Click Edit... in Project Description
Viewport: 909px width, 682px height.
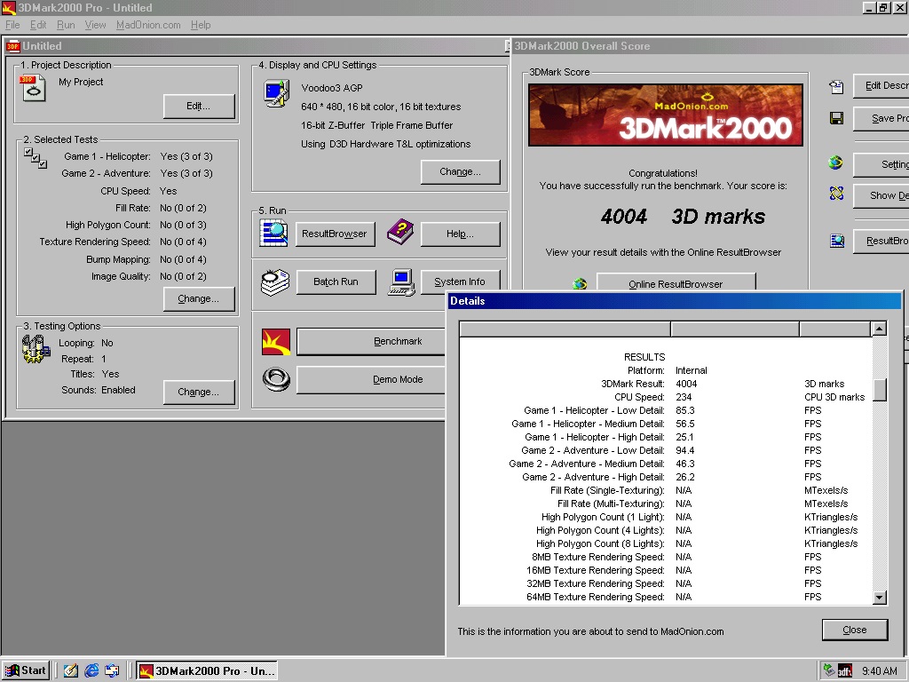point(199,107)
